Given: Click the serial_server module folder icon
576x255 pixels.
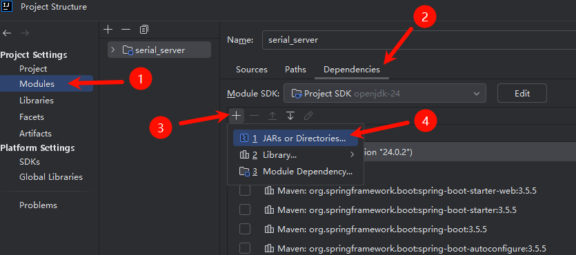Looking at the screenshot, I should pos(128,50).
